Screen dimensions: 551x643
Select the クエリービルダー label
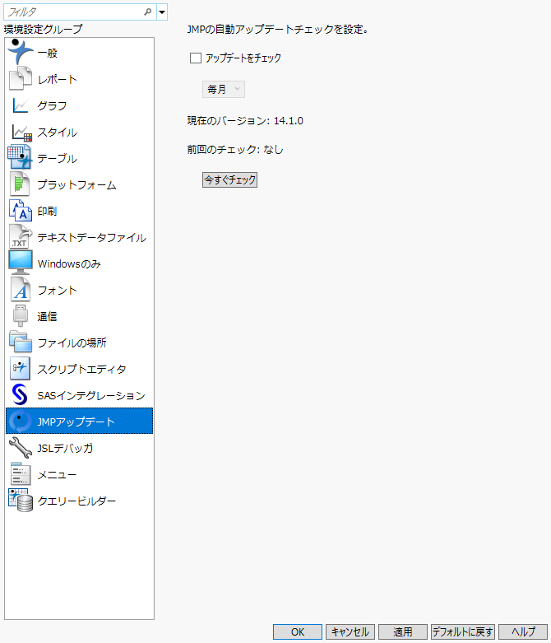pos(76,501)
